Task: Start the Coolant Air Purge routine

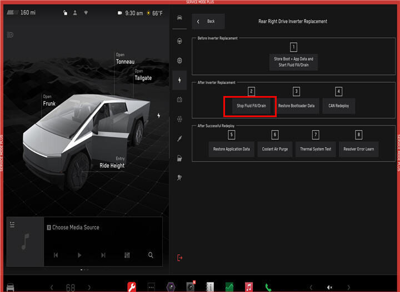Action: click(x=275, y=149)
